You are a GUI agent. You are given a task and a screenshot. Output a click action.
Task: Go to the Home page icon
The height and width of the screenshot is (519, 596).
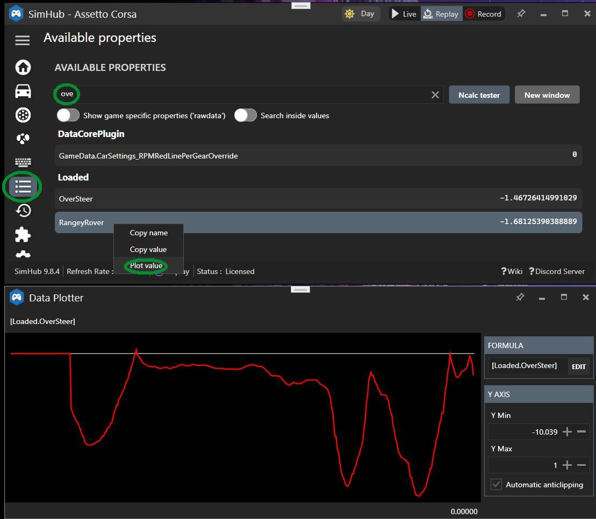pyautogui.click(x=23, y=67)
